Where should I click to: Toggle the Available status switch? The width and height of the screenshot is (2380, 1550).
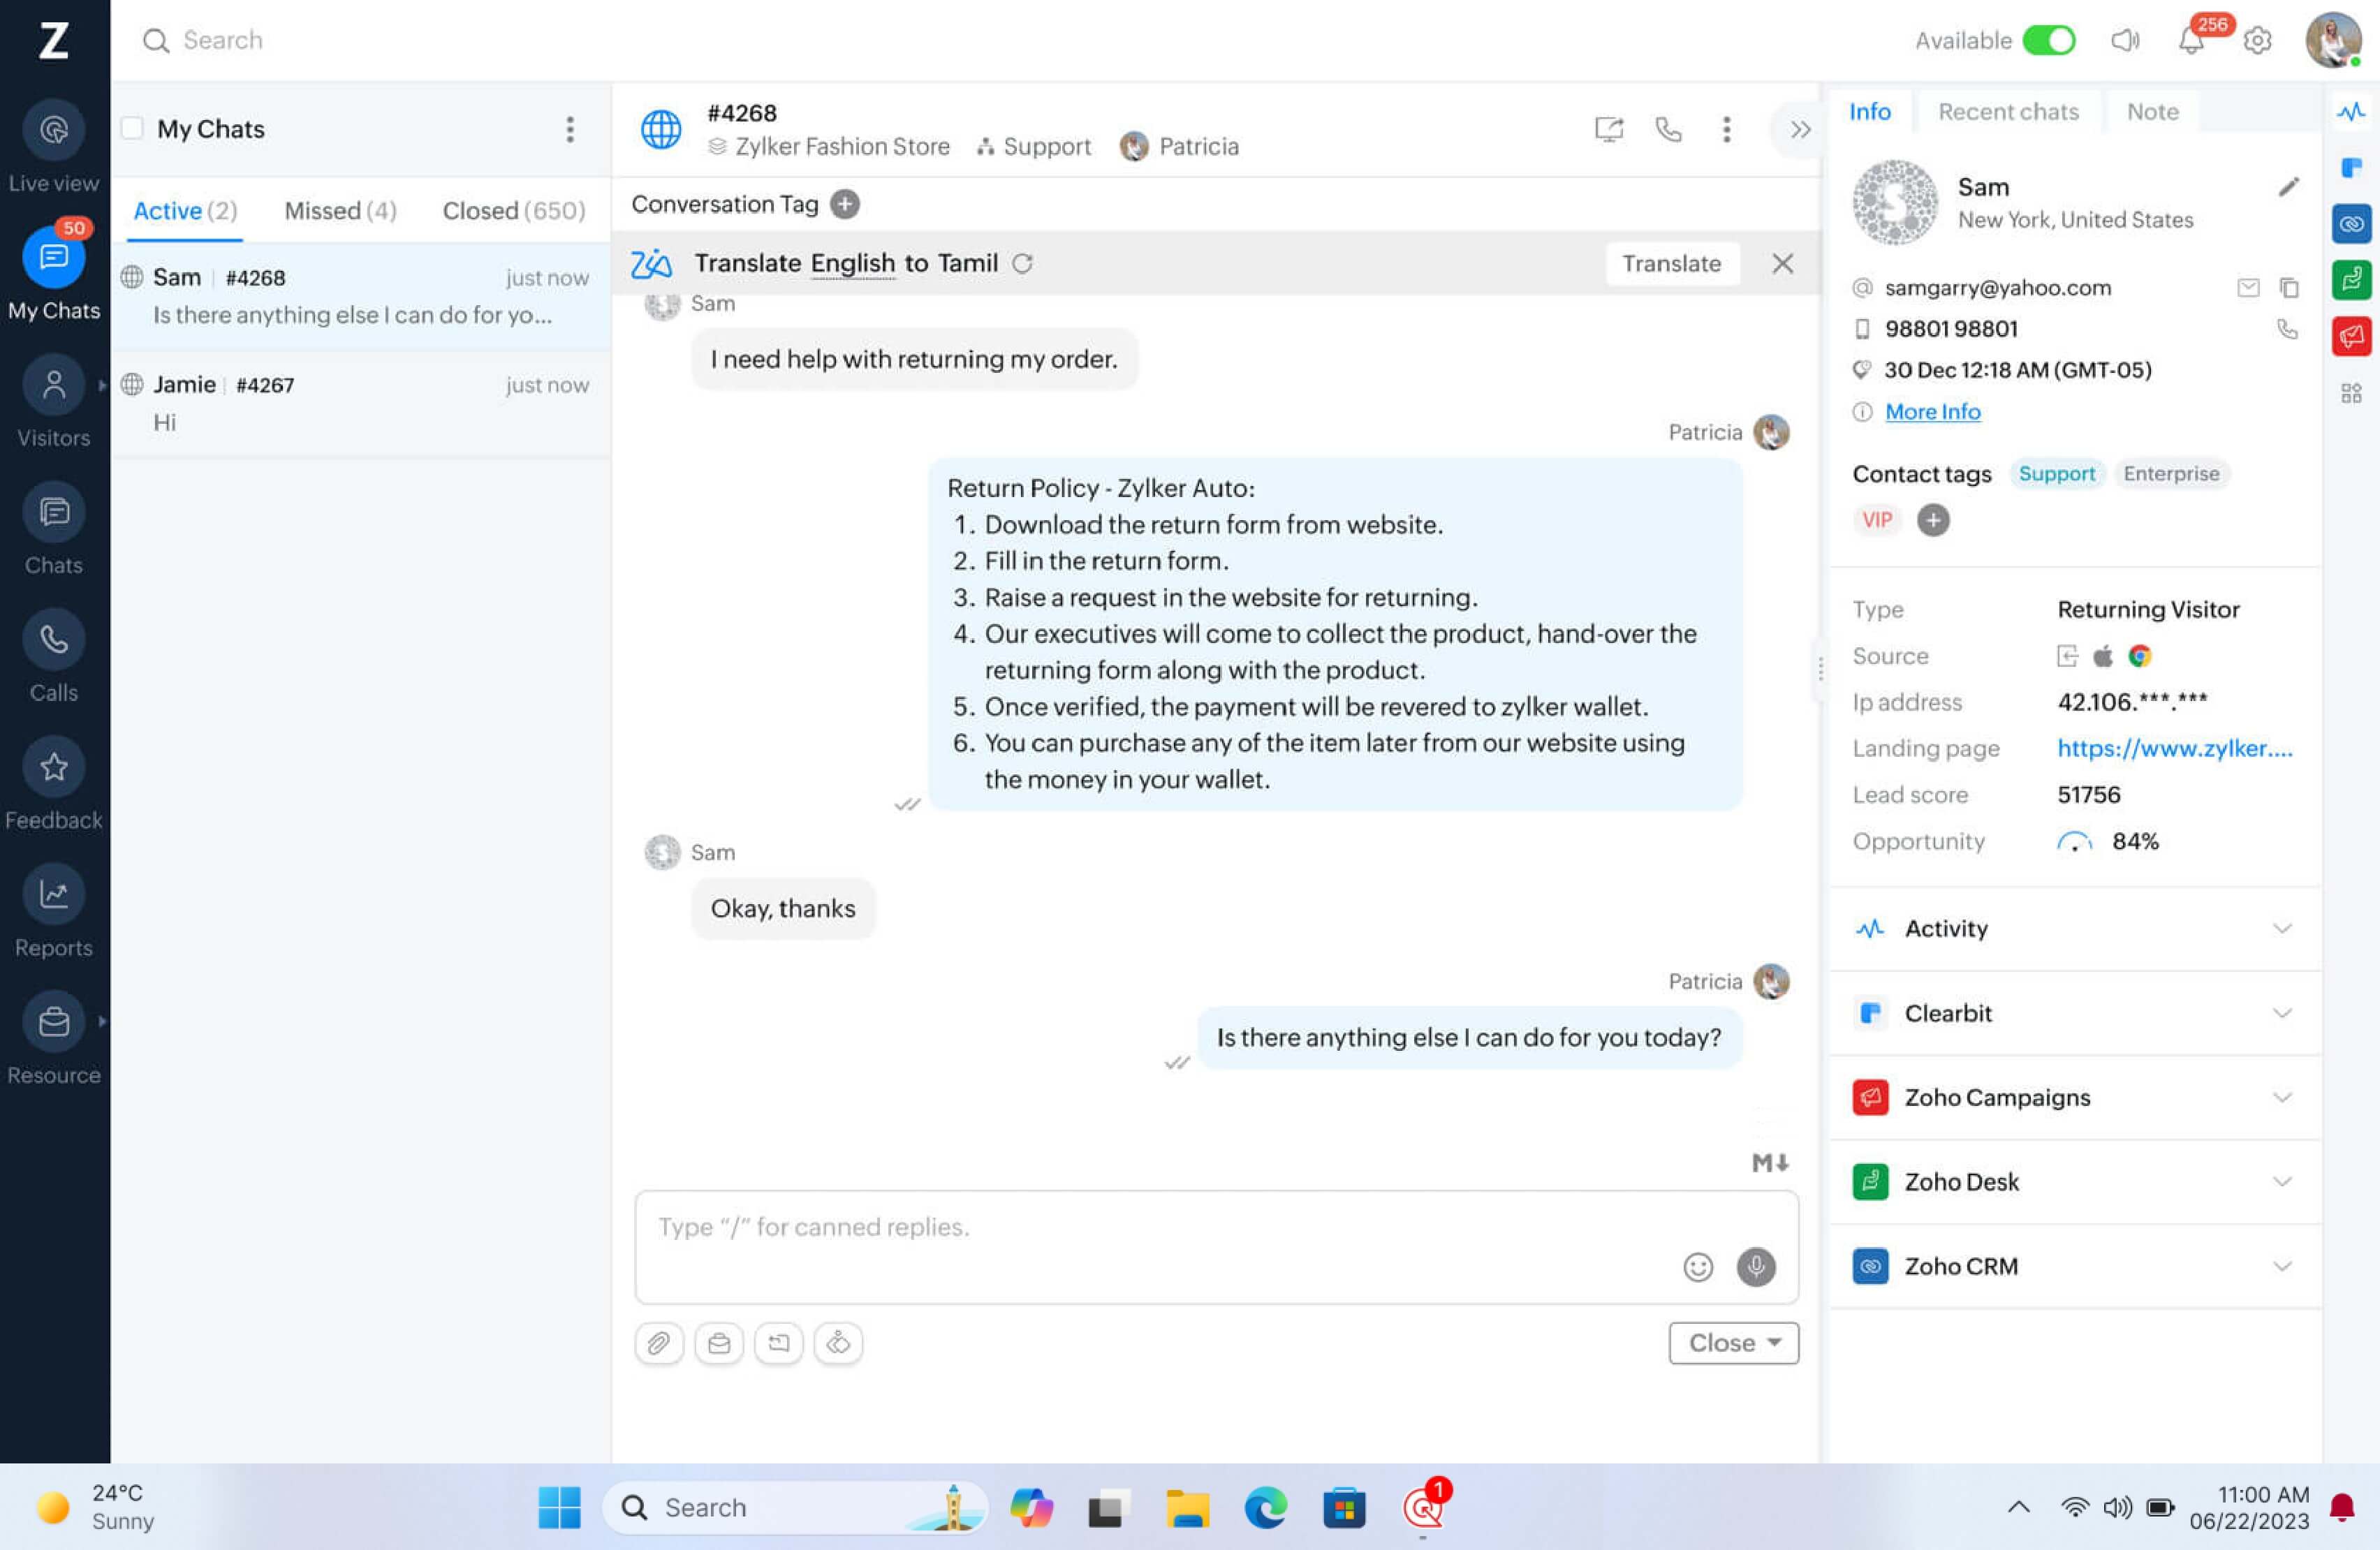[x=2048, y=40]
